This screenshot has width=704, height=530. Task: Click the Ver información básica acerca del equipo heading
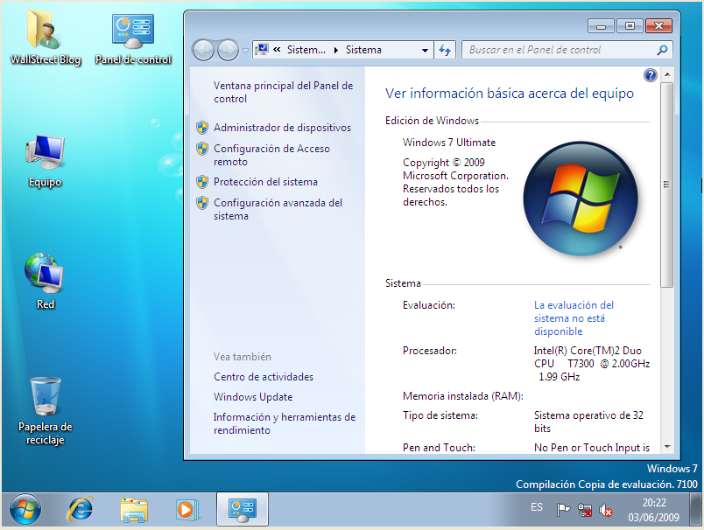(x=509, y=94)
